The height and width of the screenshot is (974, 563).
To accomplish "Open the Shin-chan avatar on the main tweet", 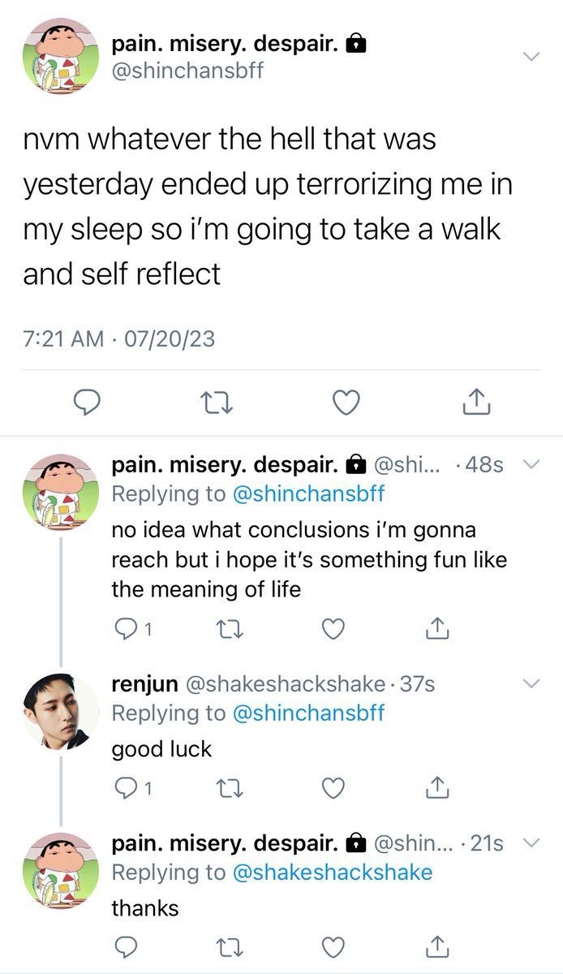I will [60, 57].
